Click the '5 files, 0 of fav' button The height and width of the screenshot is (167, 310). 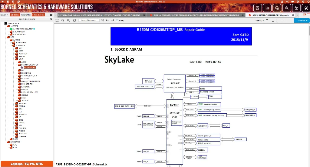coord(38,15)
